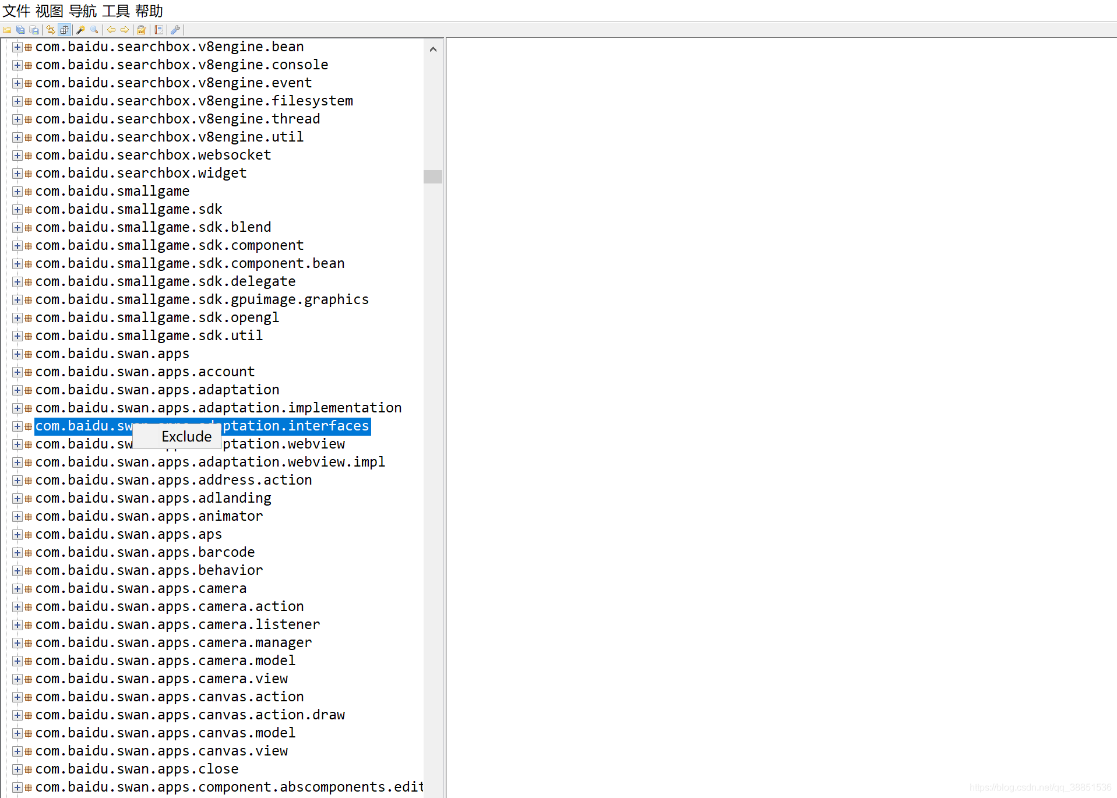Screen dimensions: 1117x798
Task: Click the Export project disk icon
Action: (34, 30)
